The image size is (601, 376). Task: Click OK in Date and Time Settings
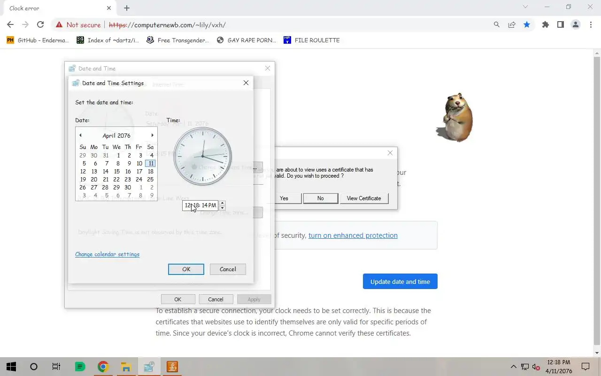point(186,269)
